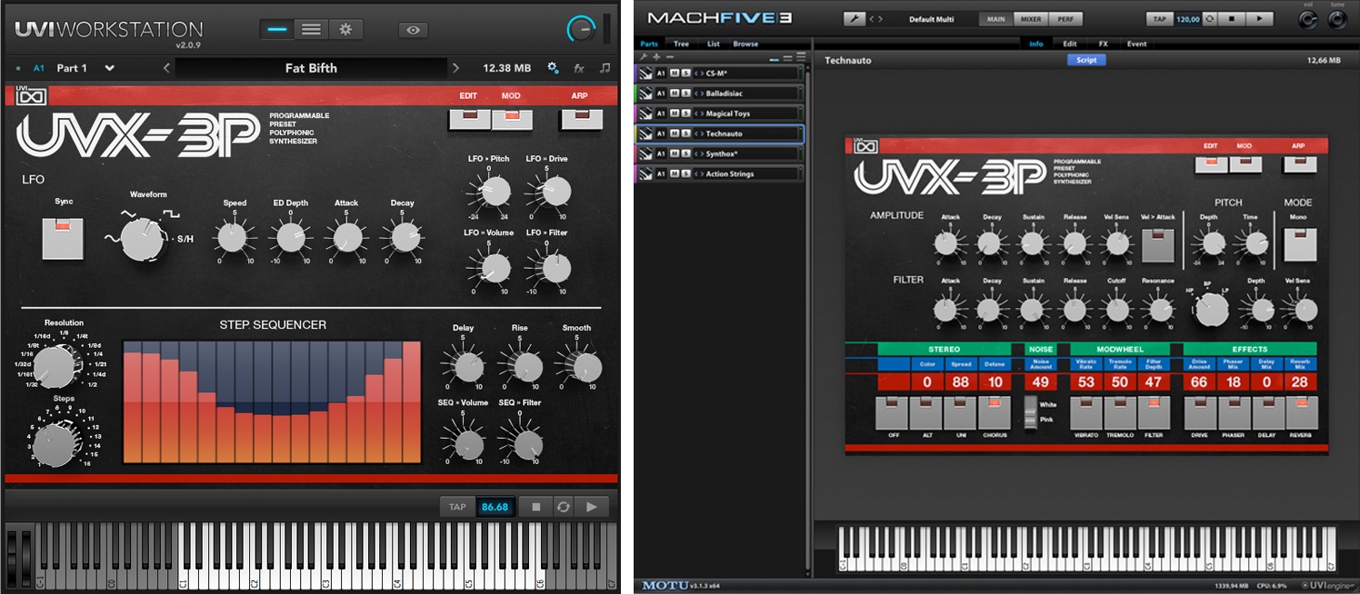Toggle tempo sync icon in MachFive transport

(1208, 18)
